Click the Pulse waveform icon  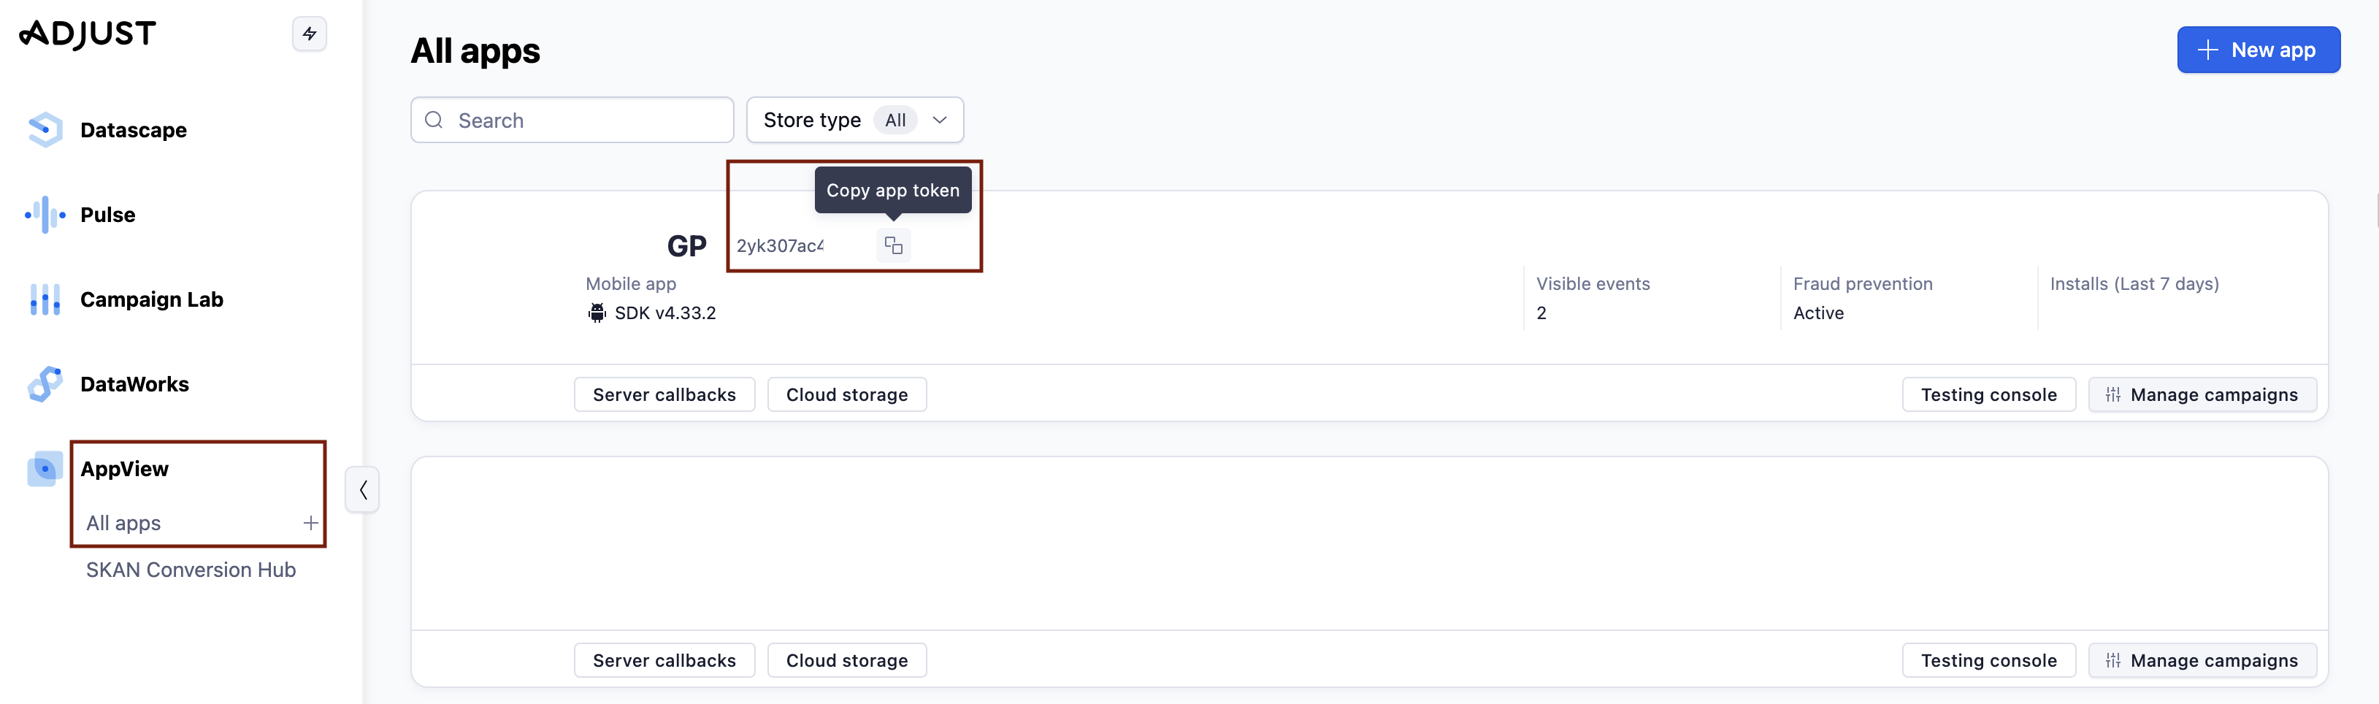[x=45, y=215]
